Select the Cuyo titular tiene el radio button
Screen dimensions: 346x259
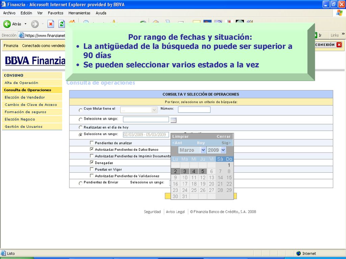[80, 110]
